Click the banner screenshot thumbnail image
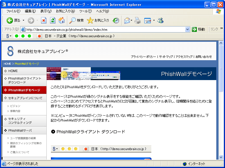Viewport: 225px width, 168px height. click(83, 74)
